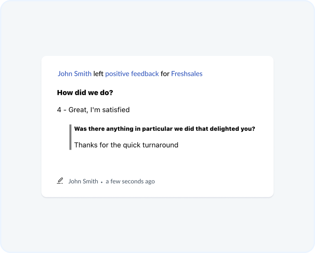Click the 'Thanks for the quick turnaround' reply
The width and height of the screenshot is (315, 253).
pos(126,145)
